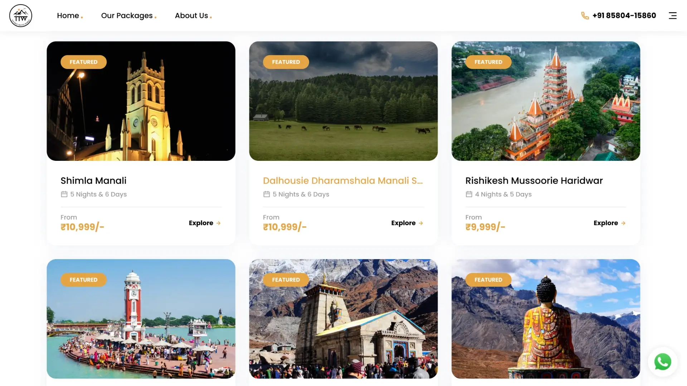687x386 pixels.
Task: Click calendar icon on Dalhousie Dharamshala card
Action: [267, 194]
